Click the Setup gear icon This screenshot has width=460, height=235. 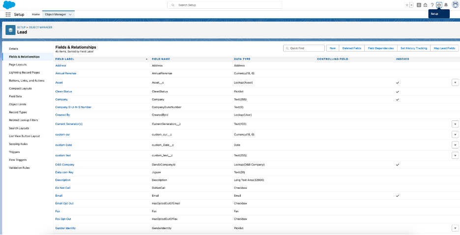coord(439,5)
